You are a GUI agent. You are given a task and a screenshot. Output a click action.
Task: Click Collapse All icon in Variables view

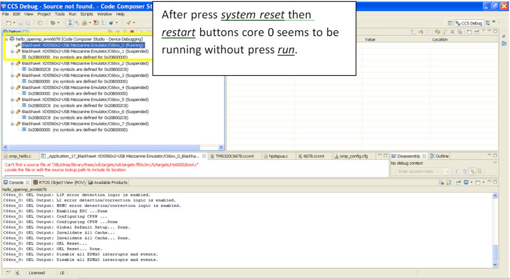pyautogui.click(x=428, y=32)
